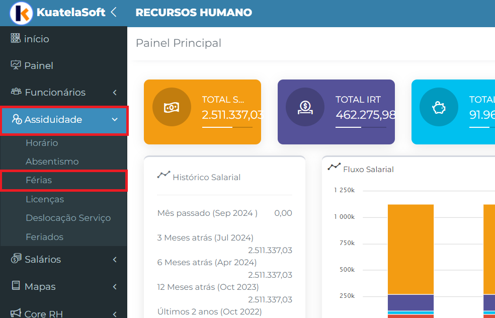Click the Painel presentation board icon
The height and width of the screenshot is (318, 495).
pyautogui.click(x=16, y=65)
